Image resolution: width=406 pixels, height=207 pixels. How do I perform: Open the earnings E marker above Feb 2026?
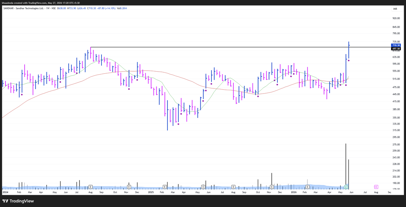pos(308,187)
